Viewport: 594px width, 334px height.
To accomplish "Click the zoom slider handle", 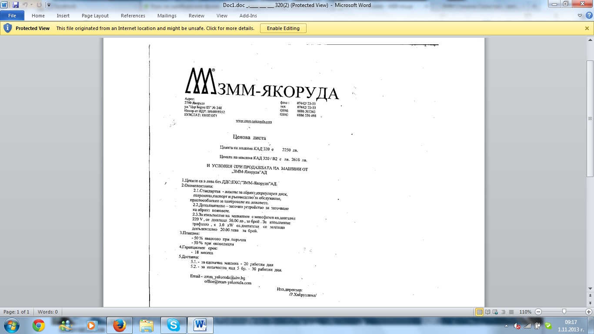I will (564, 312).
